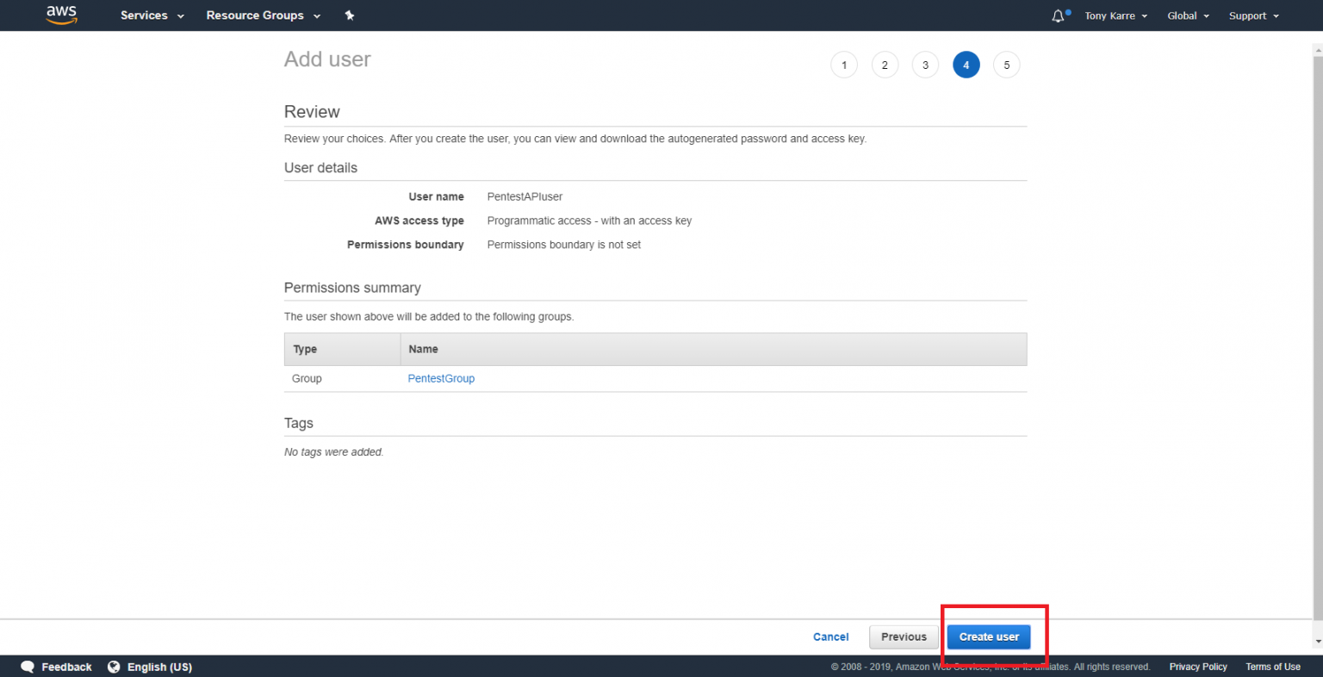Jump to wizard step 3 circle
Image resolution: width=1323 pixels, height=677 pixels.
[x=925, y=65]
